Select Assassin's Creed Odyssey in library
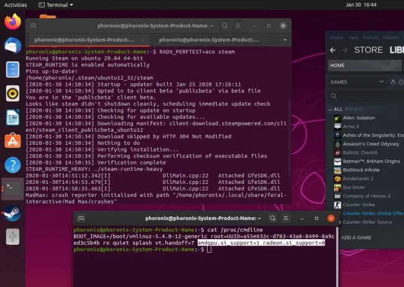 point(371,144)
